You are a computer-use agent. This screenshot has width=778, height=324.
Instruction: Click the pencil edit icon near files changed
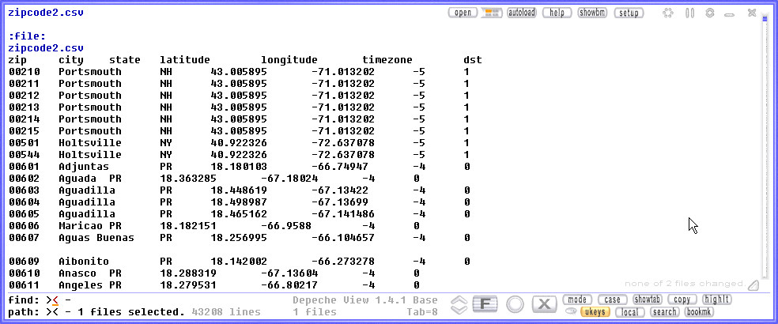[x=753, y=284]
